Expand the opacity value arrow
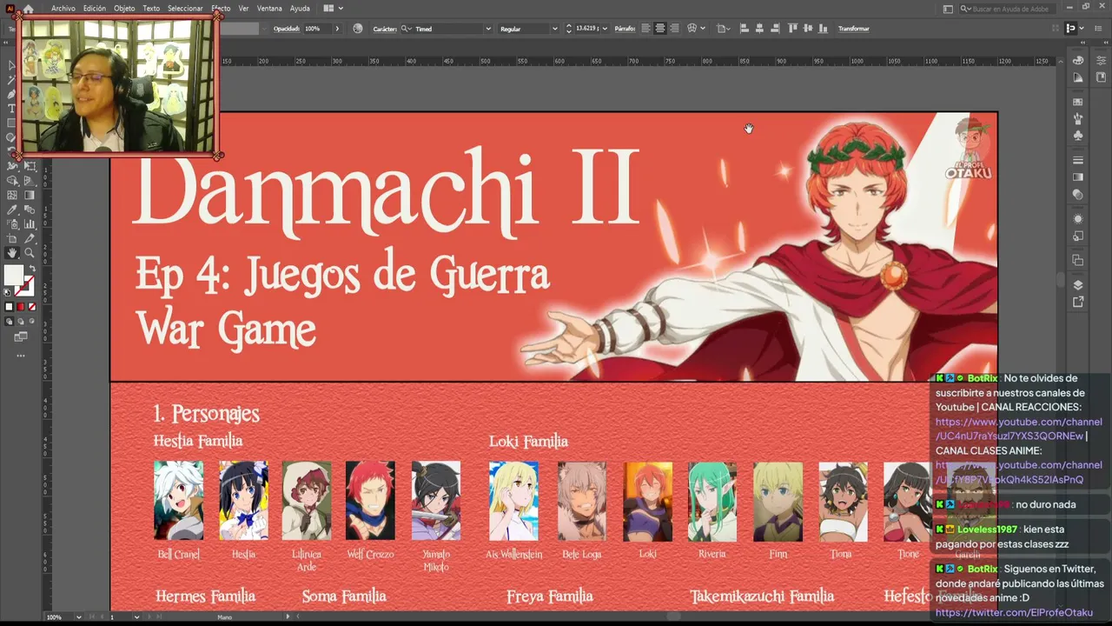The height and width of the screenshot is (626, 1112). pos(337,29)
